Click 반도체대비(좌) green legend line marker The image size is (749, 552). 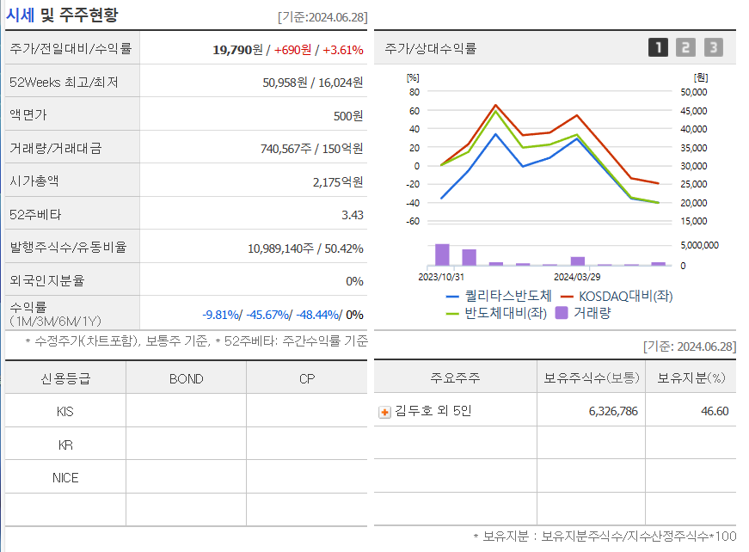[451, 314]
